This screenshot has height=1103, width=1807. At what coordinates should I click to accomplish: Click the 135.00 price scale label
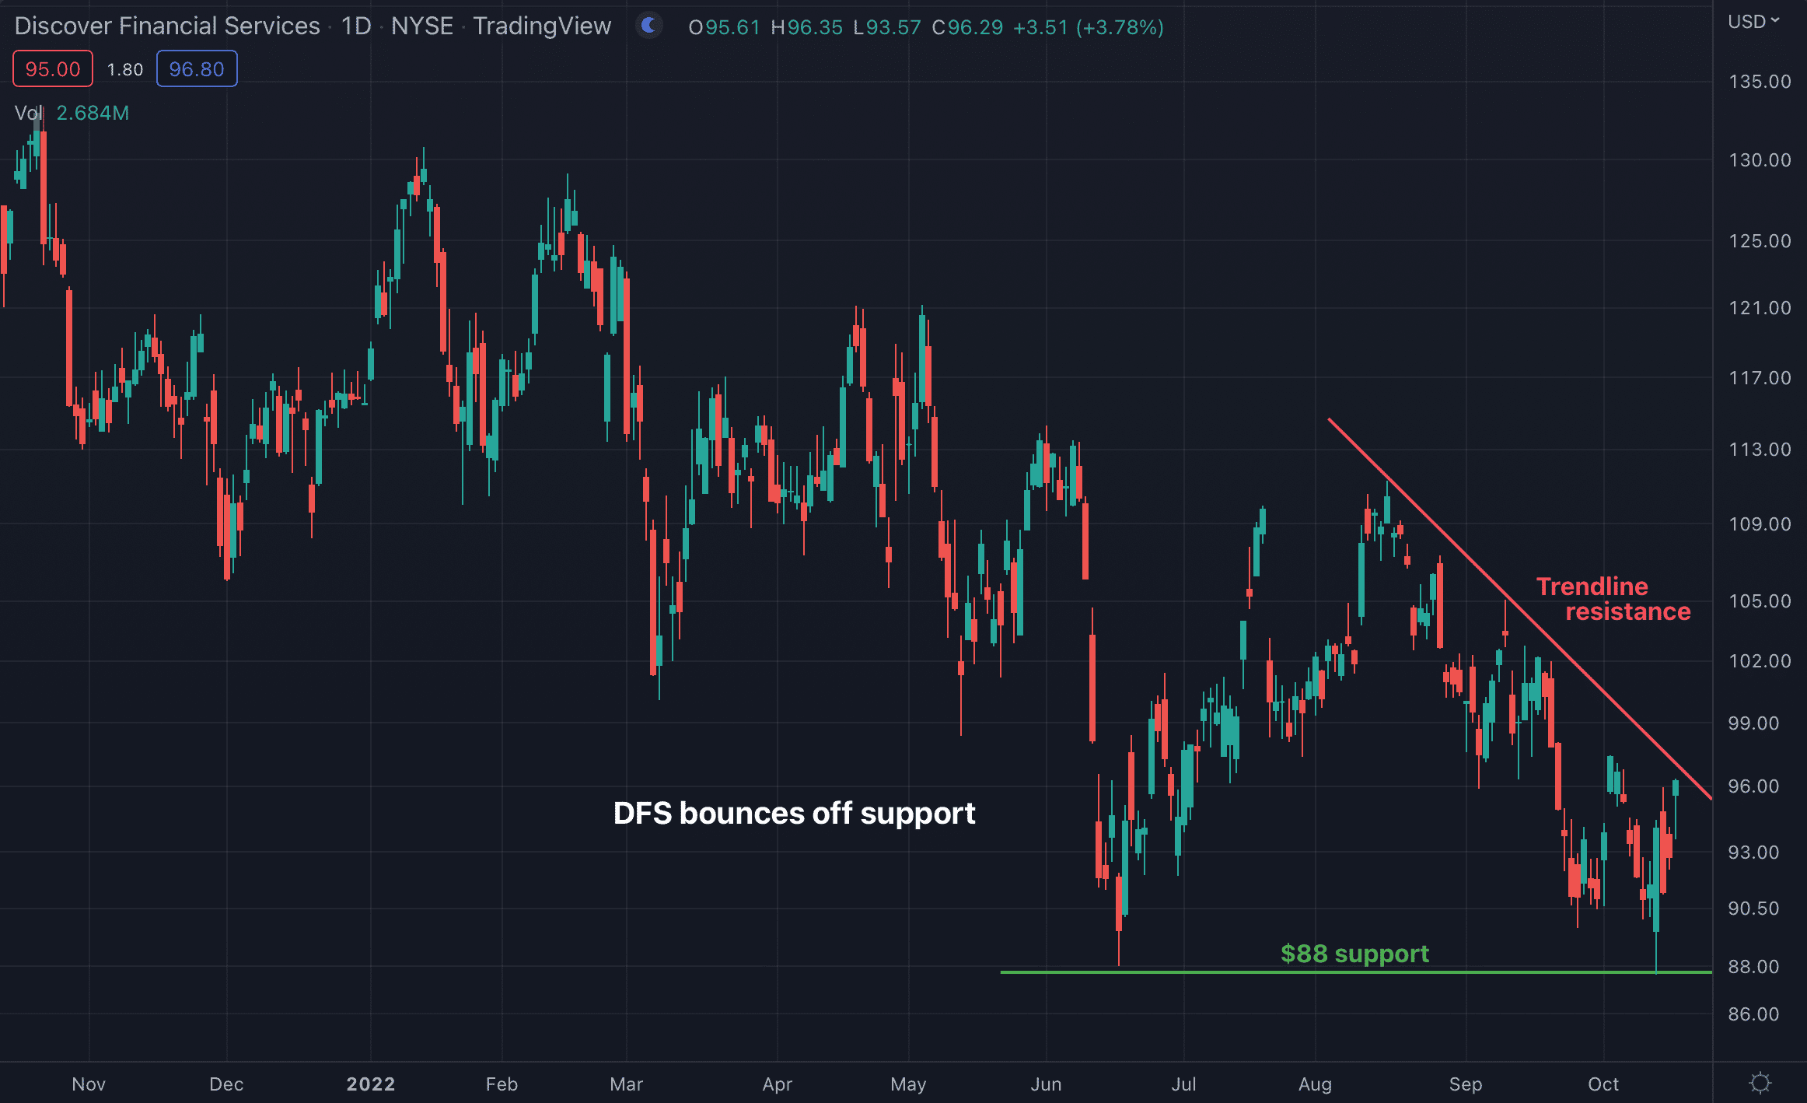click(x=1759, y=82)
